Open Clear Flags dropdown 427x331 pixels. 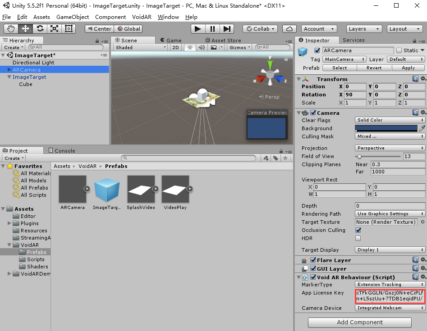tap(390, 120)
